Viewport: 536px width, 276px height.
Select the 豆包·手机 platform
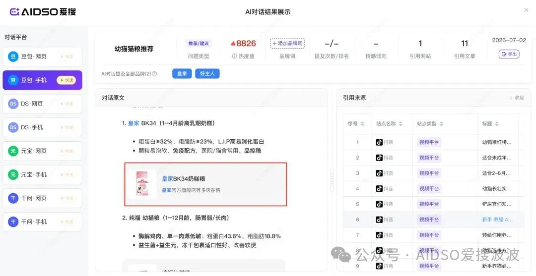coord(42,80)
